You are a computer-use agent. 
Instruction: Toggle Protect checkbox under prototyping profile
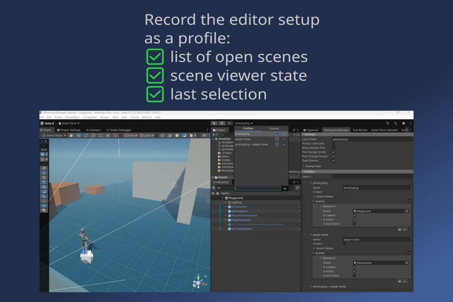pyautogui.click(x=344, y=192)
